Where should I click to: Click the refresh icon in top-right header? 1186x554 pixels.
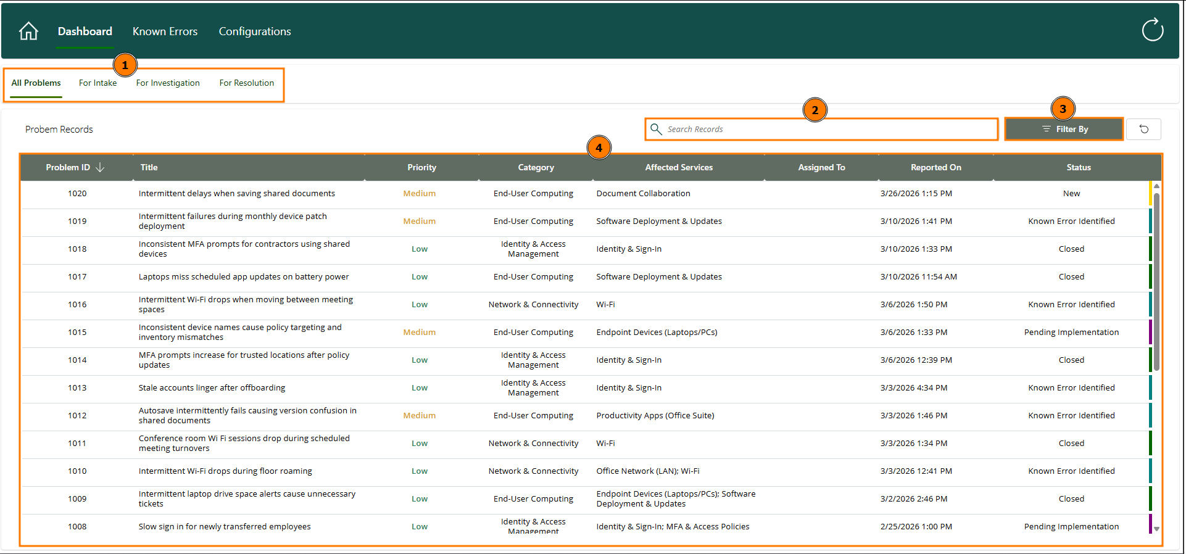pyautogui.click(x=1152, y=30)
